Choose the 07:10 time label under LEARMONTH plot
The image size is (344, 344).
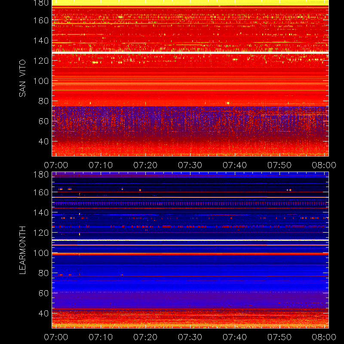[x=101, y=337]
